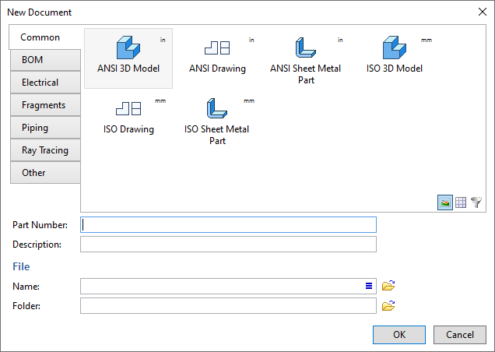Image resolution: width=495 pixels, height=352 pixels.
Task: Confirm with the OK button
Action: 399,335
